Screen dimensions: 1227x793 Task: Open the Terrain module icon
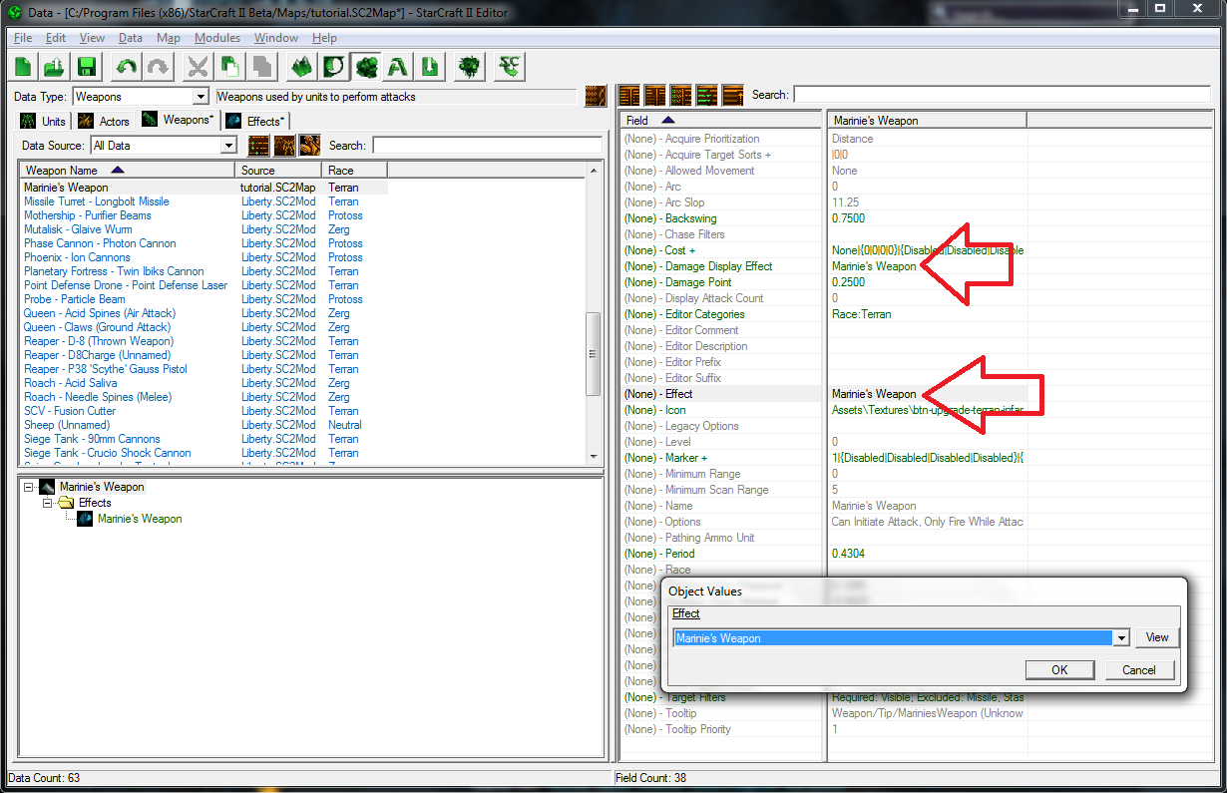click(301, 67)
